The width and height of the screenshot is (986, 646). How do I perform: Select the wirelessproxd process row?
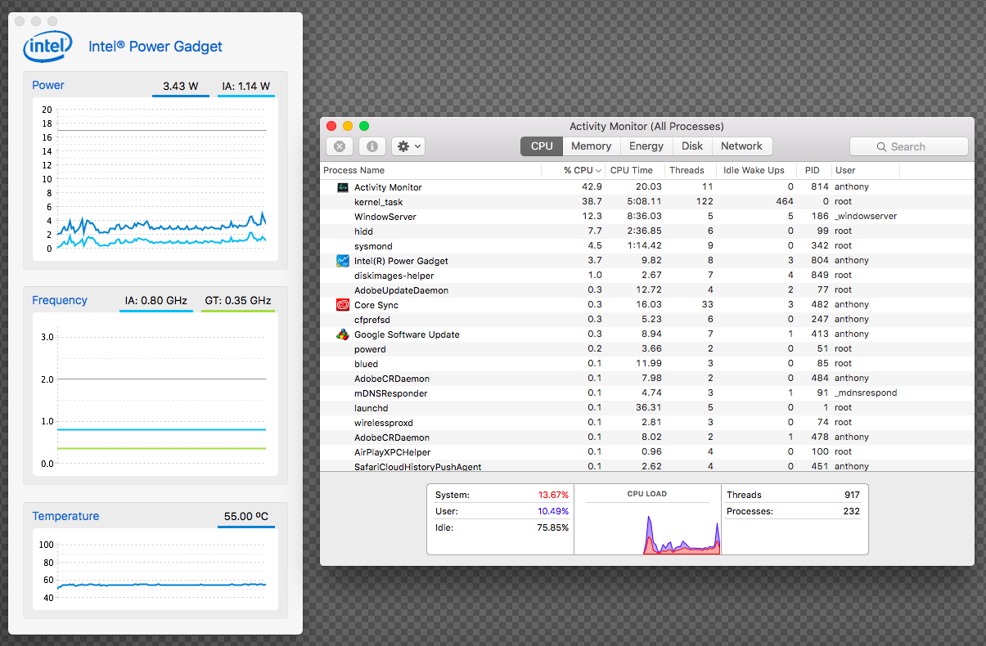click(647, 423)
